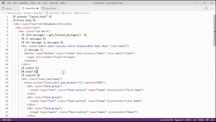Click the feedback icon in status bar
The height and width of the screenshot is (122, 216).
[x=207, y=120]
